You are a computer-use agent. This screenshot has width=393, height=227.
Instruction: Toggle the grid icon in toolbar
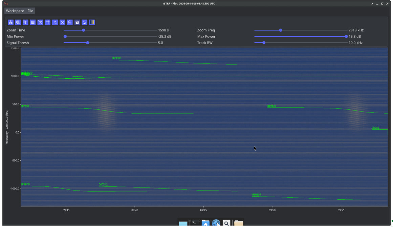[x=33, y=23]
